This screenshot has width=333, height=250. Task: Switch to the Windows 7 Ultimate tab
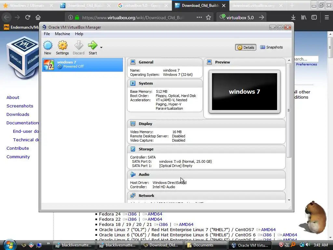pyautogui.click(x=27, y=6)
